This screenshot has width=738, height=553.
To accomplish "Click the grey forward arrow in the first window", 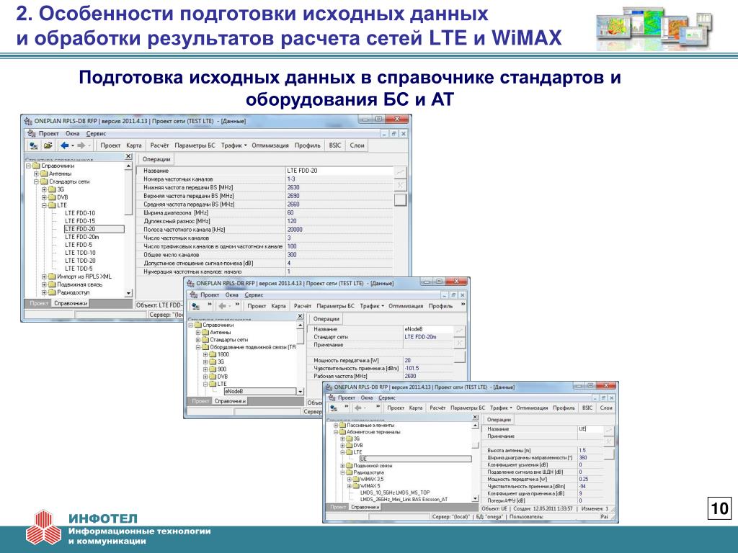I will pyautogui.click(x=81, y=145).
